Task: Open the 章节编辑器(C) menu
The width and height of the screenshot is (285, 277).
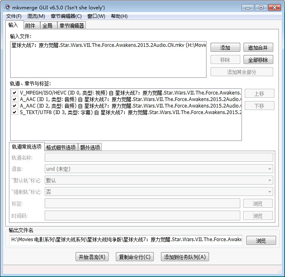Action: click(66, 16)
